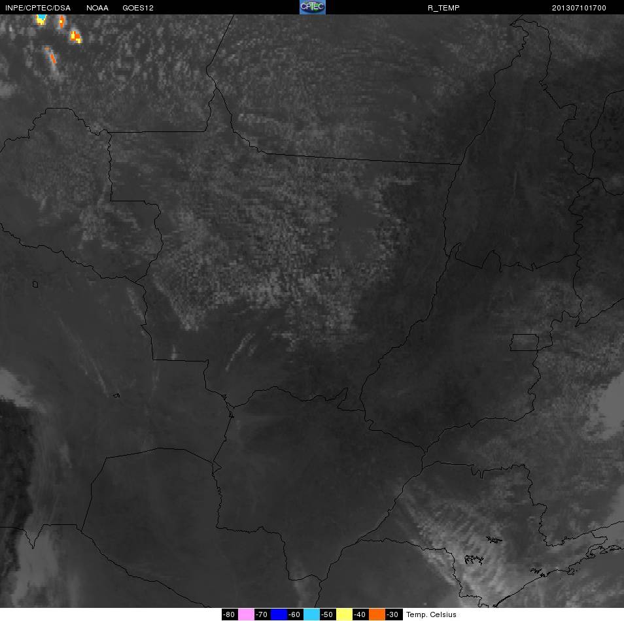
Task: Click the R_TEMP product label
Action: [x=443, y=8]
